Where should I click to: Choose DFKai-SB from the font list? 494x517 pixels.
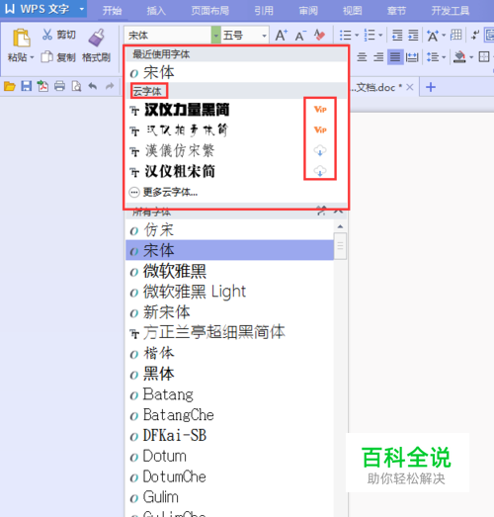pos(229,436)
